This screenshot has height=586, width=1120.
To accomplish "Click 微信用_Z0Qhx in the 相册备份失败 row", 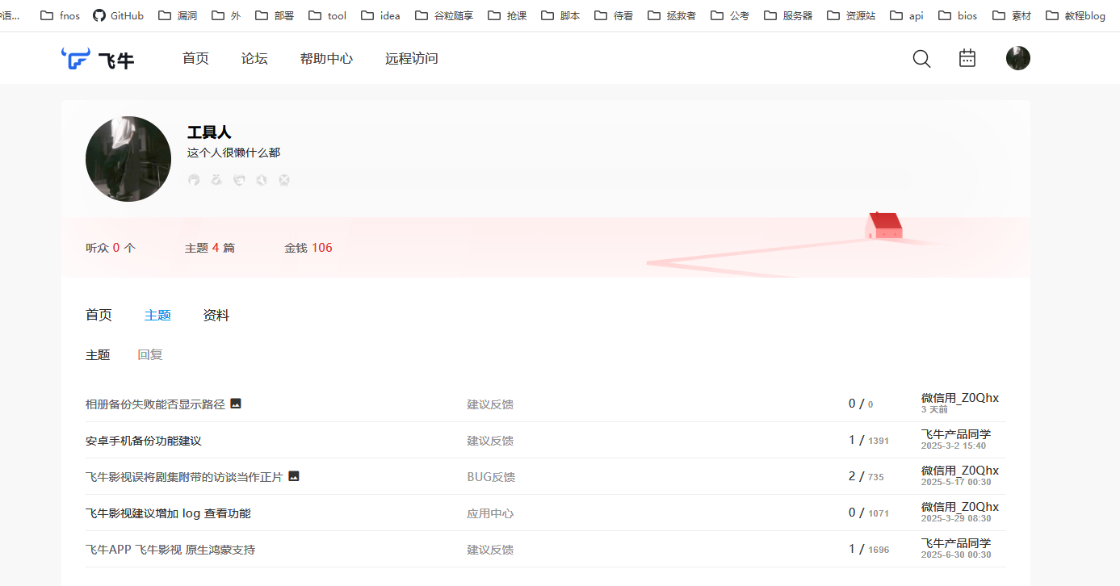I will [960, 398].
